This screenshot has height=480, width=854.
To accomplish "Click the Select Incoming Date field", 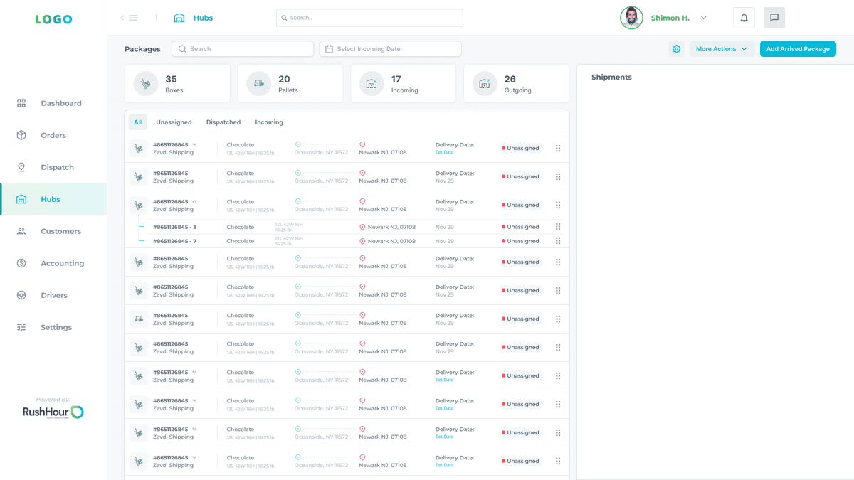I will click(x=390, y=49).
